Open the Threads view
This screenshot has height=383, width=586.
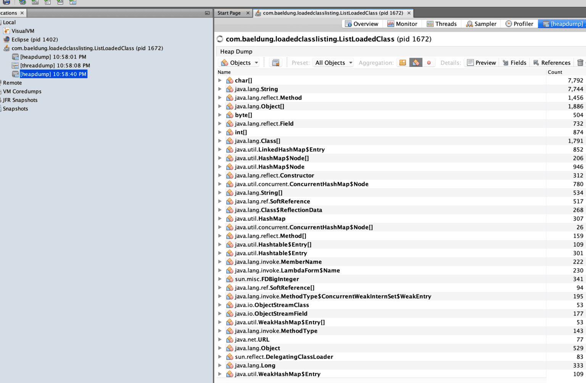[x=441, y=24]
